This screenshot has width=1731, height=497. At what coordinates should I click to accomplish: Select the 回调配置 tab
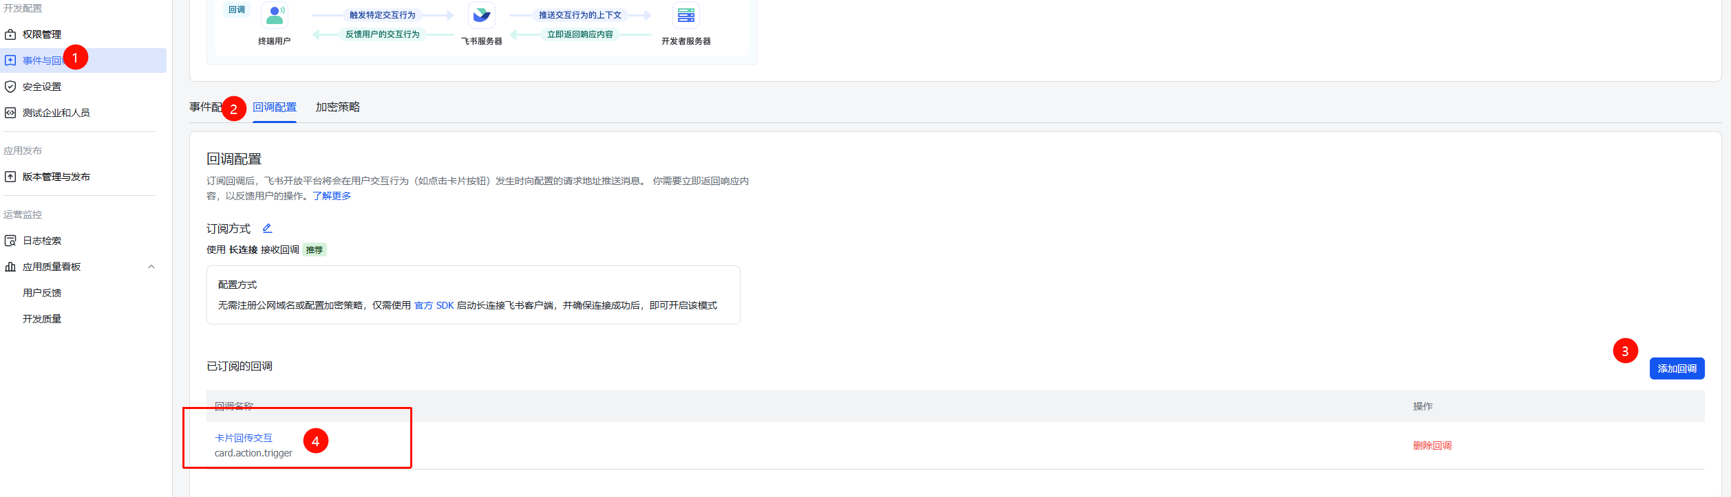pos(274,107)
